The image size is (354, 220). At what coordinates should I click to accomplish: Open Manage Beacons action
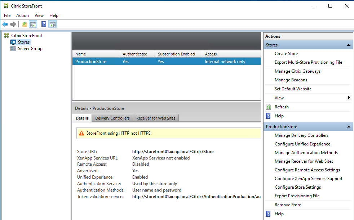click(291, 80)
